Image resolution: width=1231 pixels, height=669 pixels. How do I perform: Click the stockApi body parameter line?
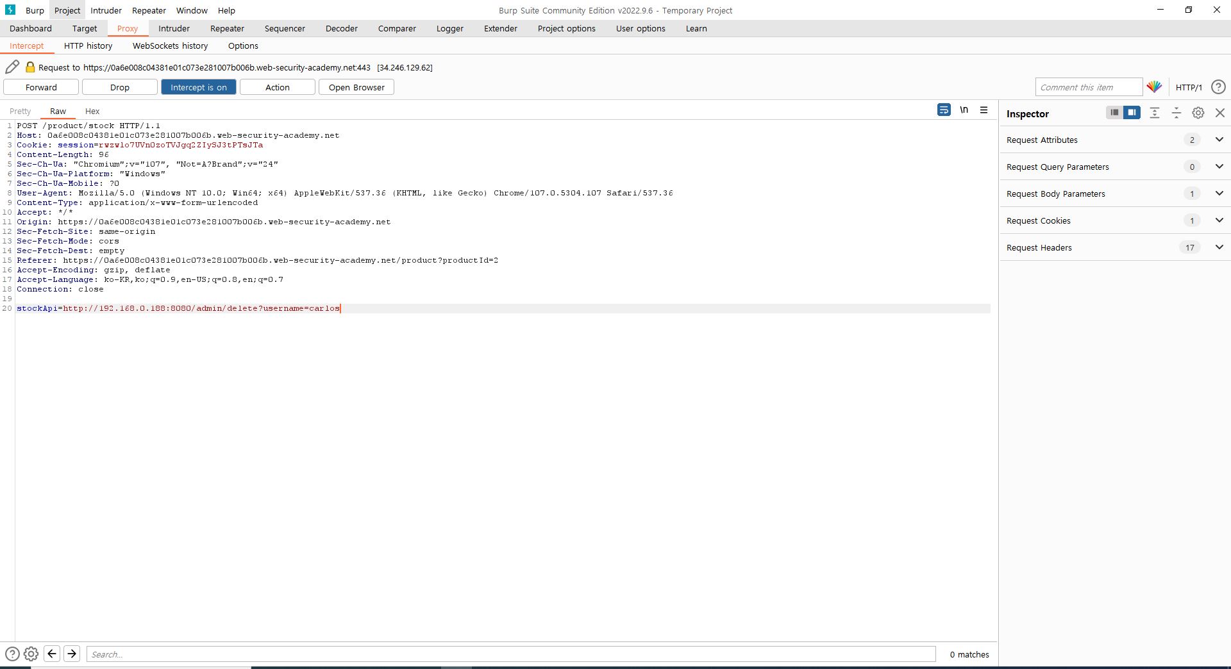[178, 308]
